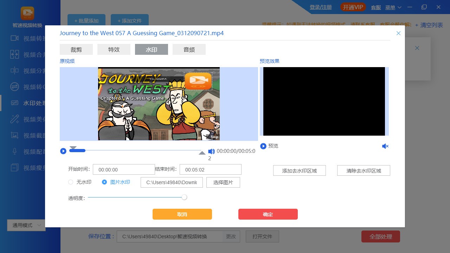Open the 登录/注册 link

[x=321, y=7]
